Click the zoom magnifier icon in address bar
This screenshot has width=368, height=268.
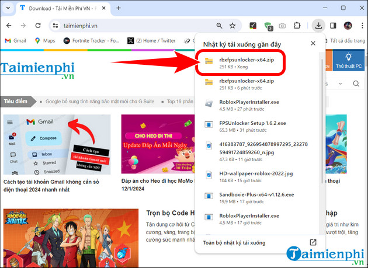220,26
